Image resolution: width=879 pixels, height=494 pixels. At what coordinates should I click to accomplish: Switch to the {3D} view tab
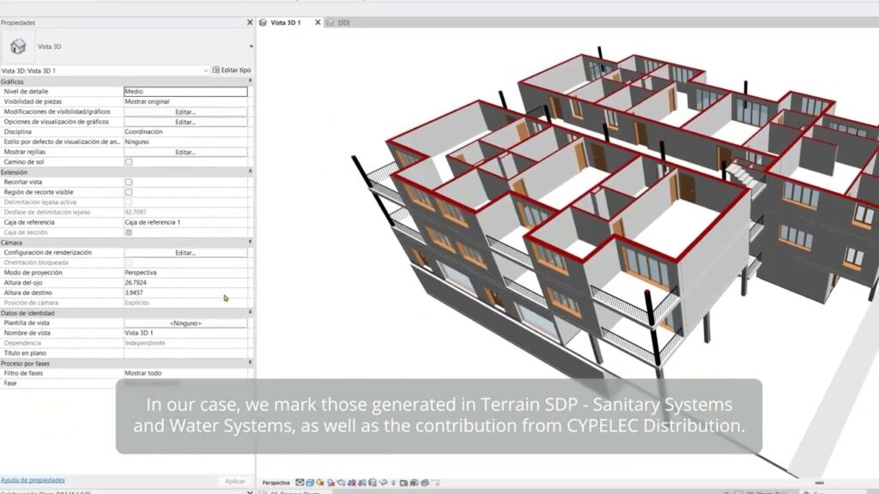coord(344,22)
